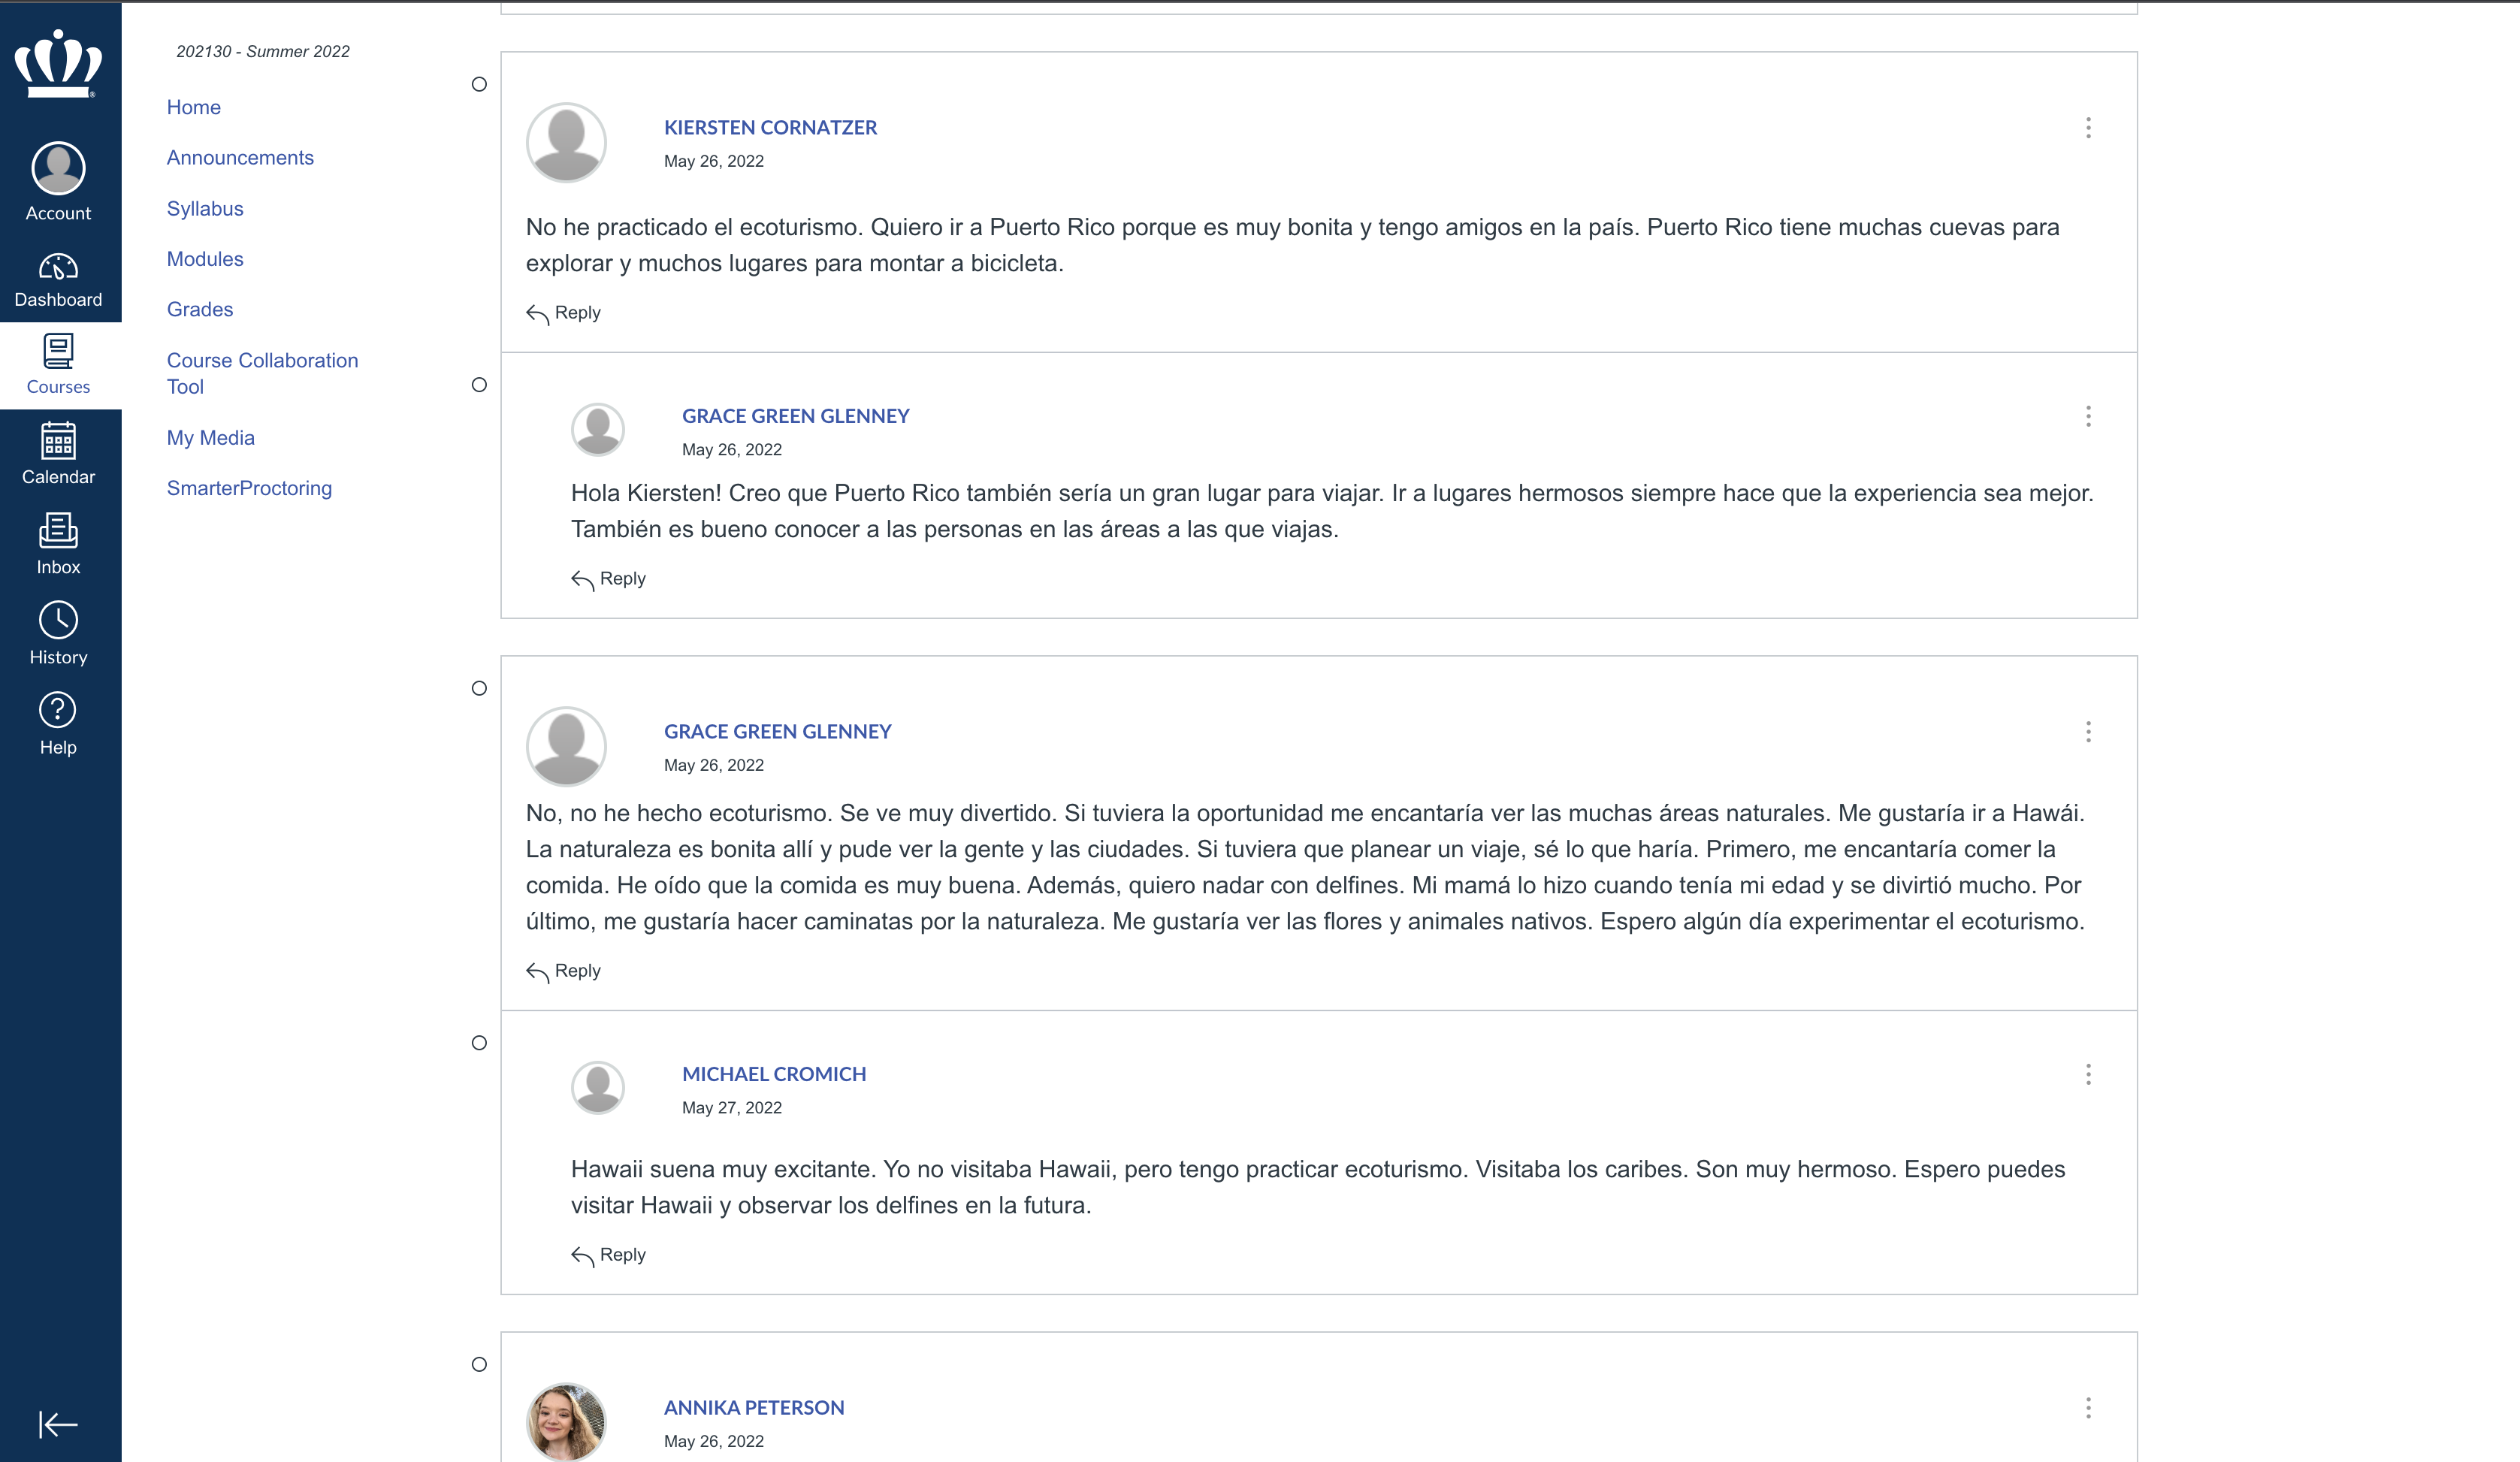Reply to Kiersten Cornatzer's post

pyautogui.click(x=564, y=313)
